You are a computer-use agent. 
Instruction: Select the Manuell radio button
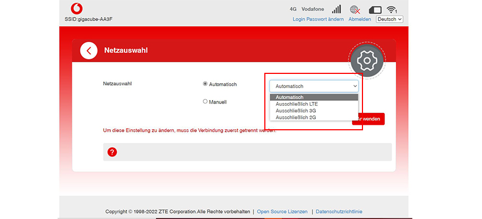pos(205,101)
